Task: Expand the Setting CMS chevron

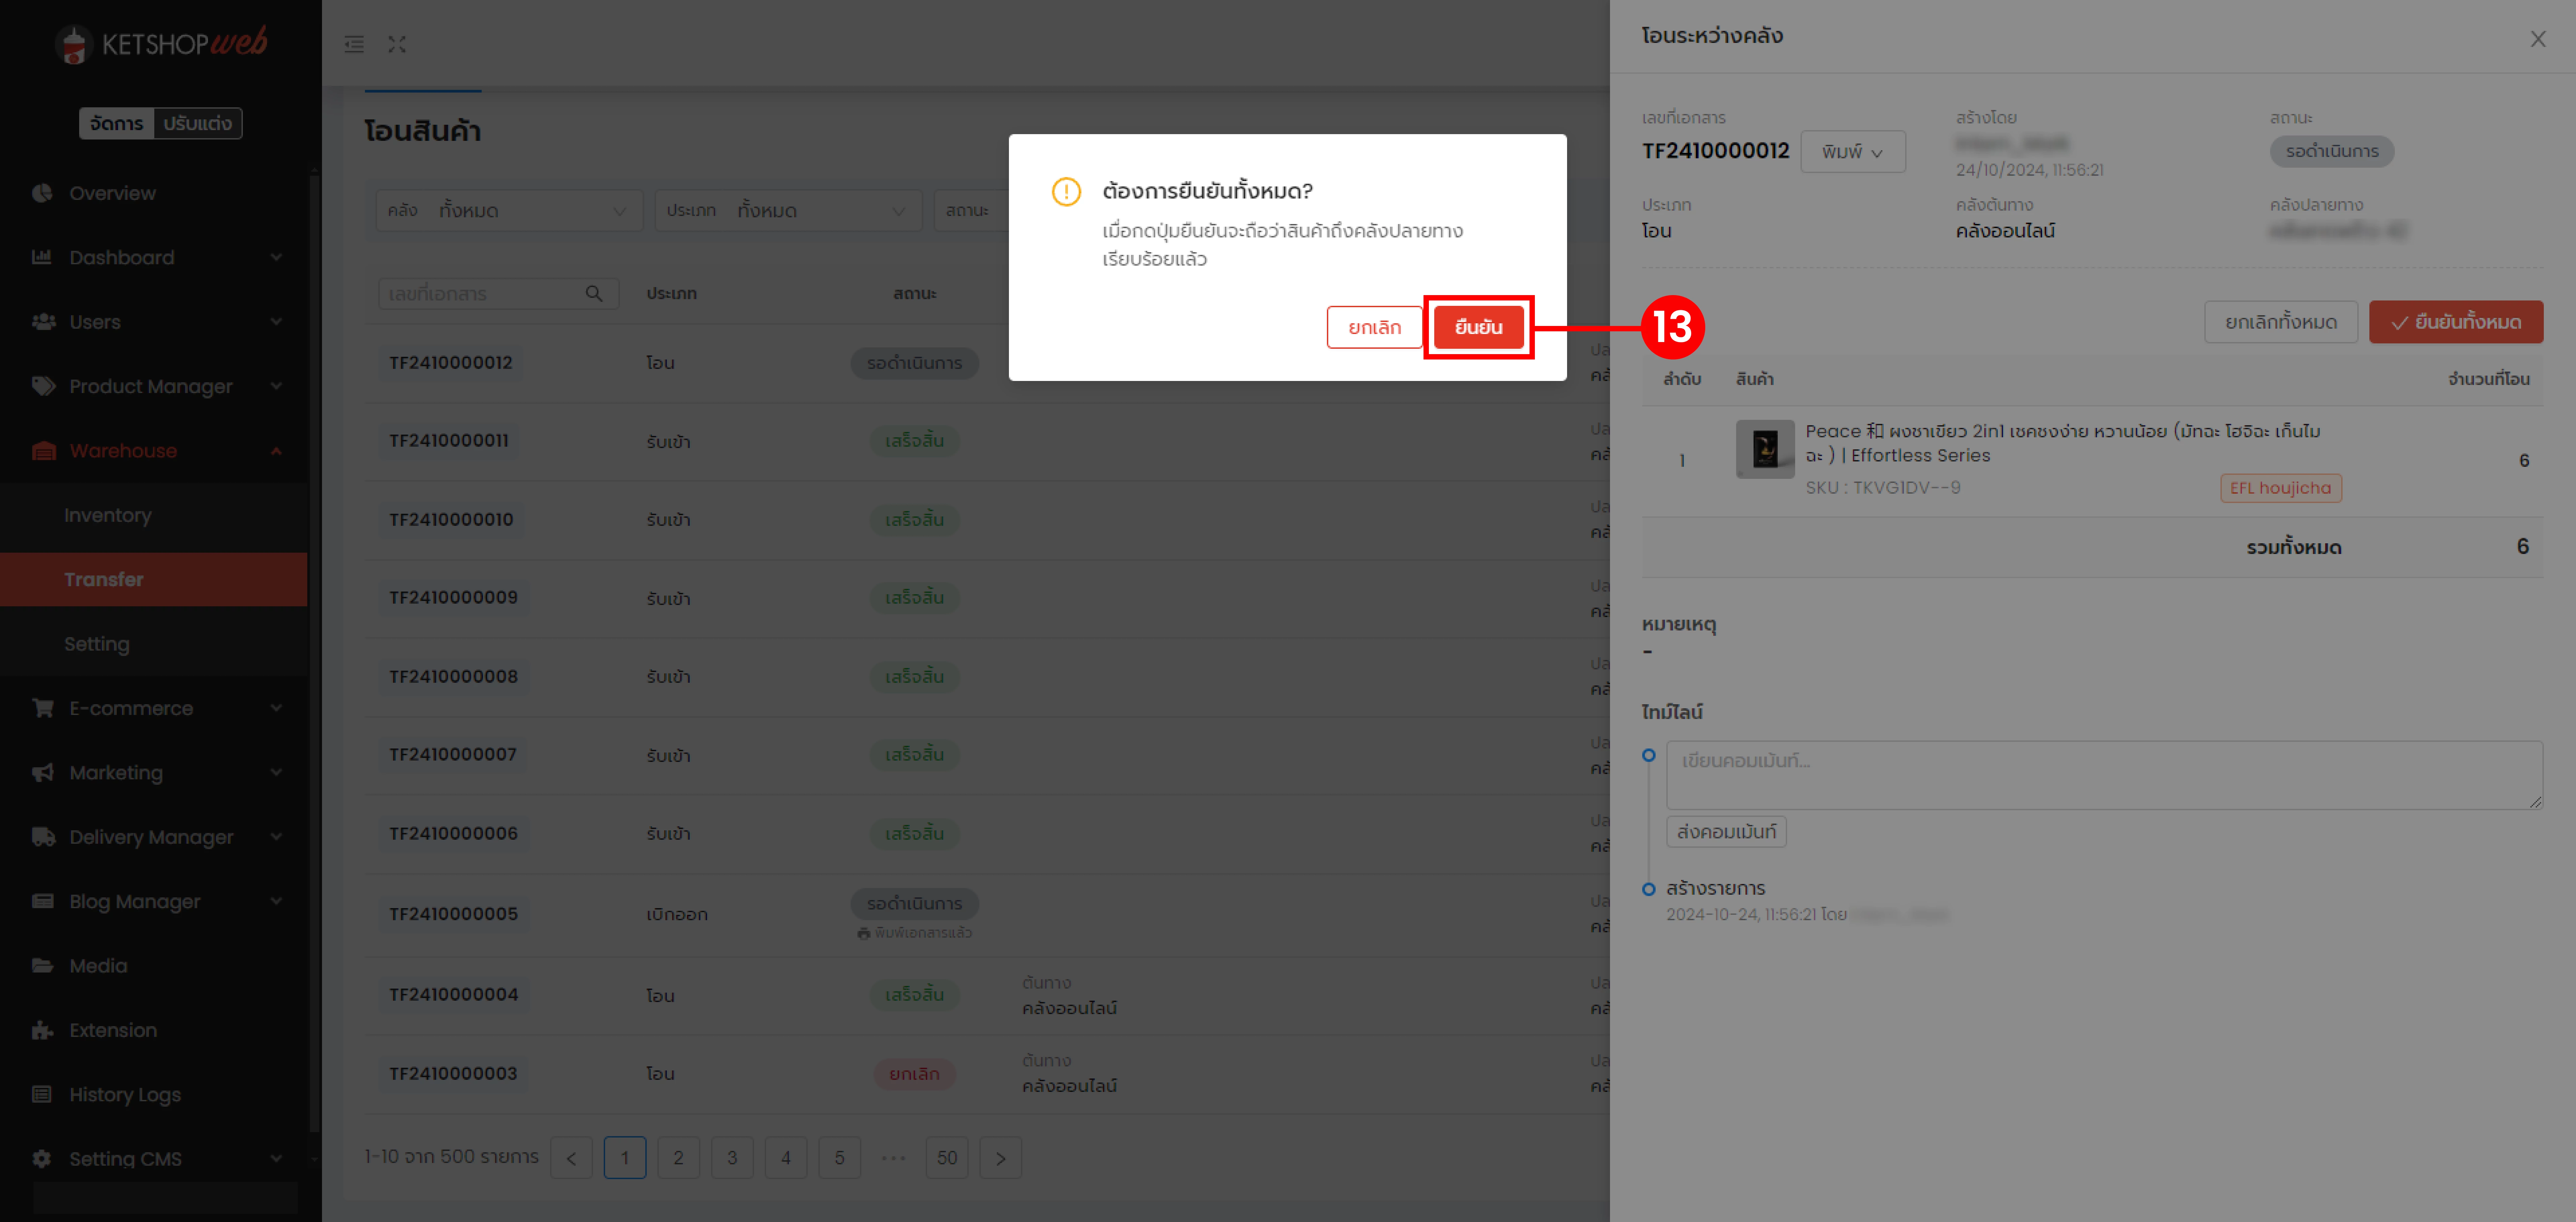Action: (276, 1159)
